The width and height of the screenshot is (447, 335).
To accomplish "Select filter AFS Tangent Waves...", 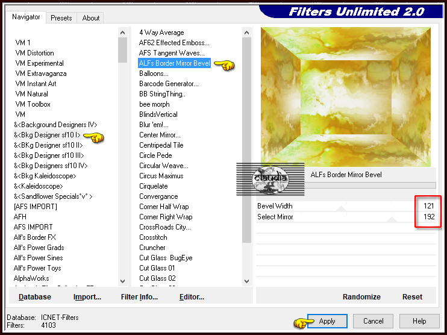I will [x=172, y=53].
